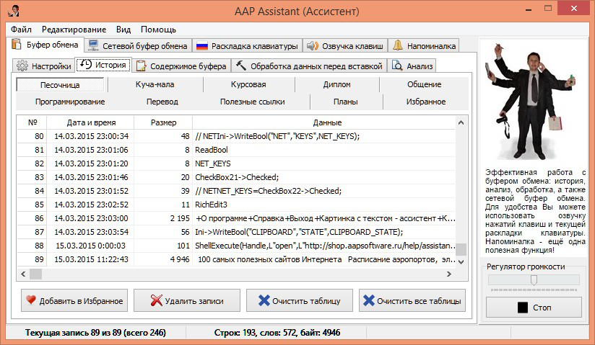Select history row 86 in the table
This screenshot has width=595, height=345.
(x=238, y=218)
